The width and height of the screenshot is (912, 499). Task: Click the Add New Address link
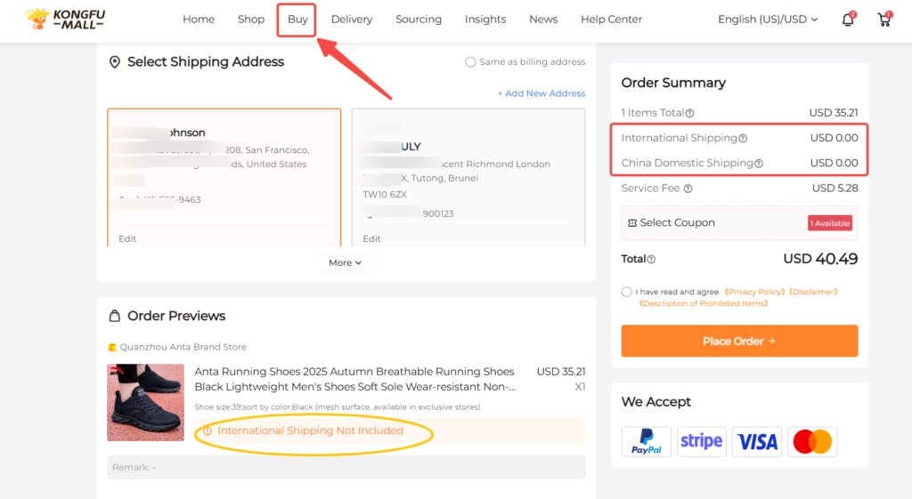point(541,93)
